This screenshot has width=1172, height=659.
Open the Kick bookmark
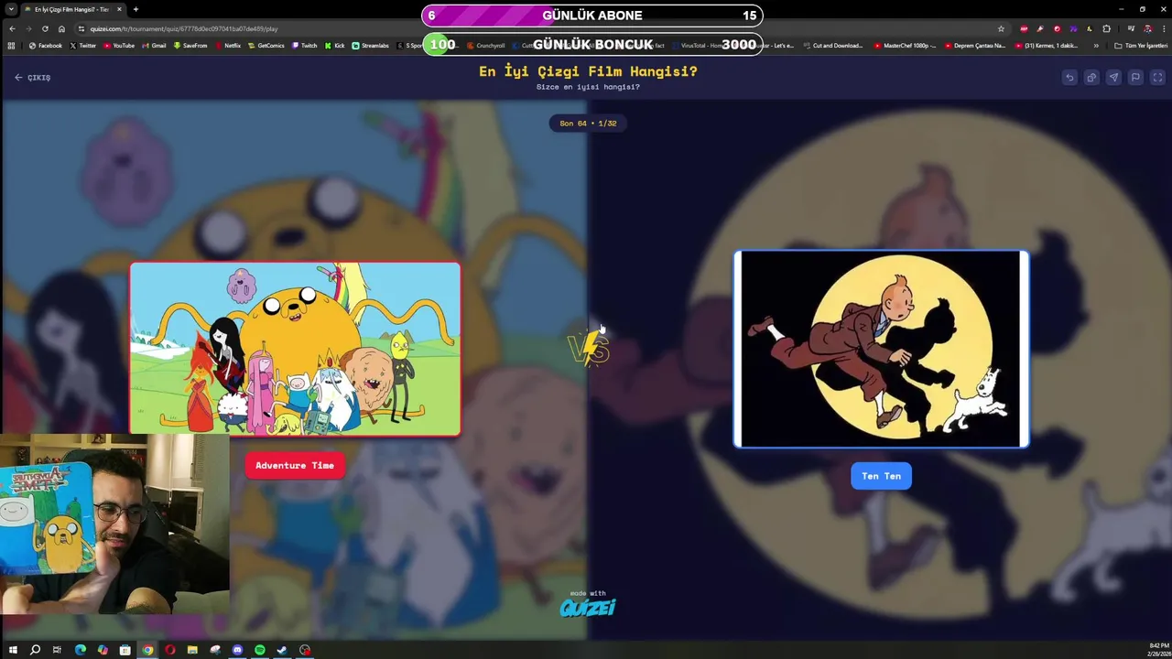[334, 45]
